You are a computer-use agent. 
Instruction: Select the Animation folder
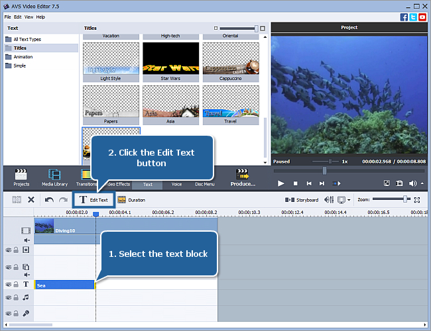[19, 57]
